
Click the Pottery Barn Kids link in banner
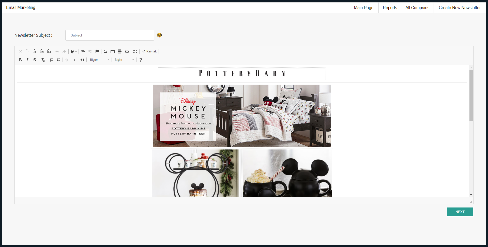(x=188, y=128)
